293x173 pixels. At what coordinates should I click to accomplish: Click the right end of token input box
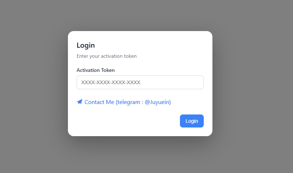tap(198, 82)
